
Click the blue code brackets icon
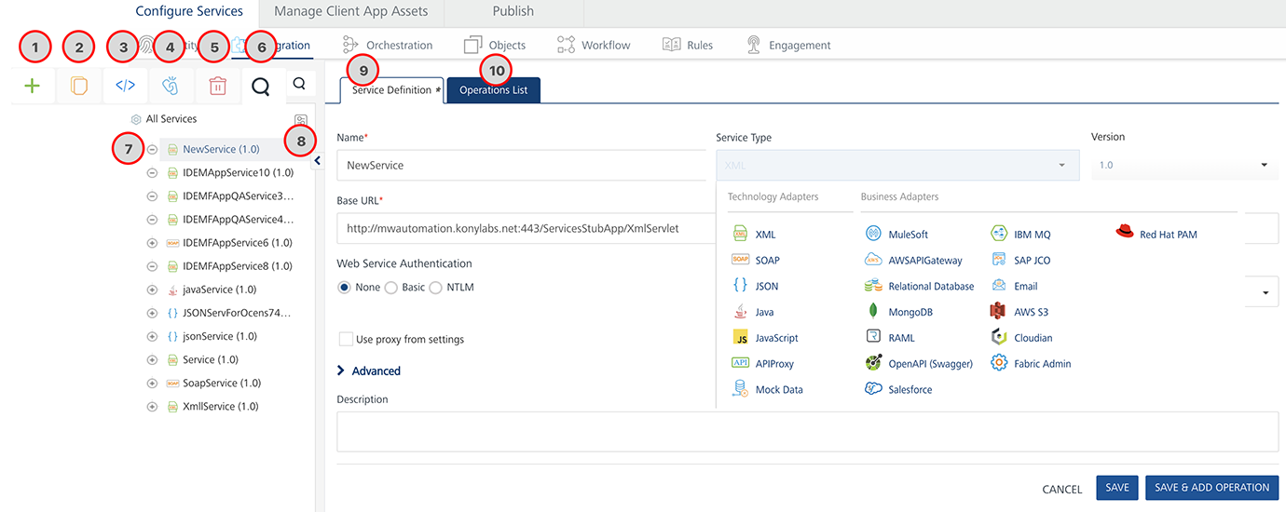click(x=125, y=86)
